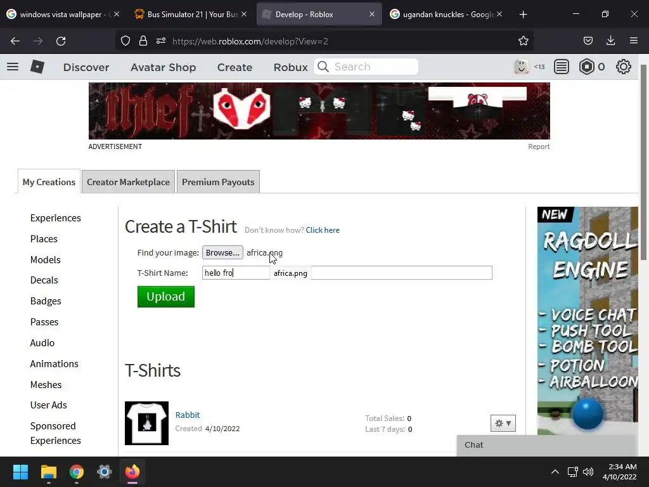Open Robux in the top navigation
This screenshot has width=649, height=487.
click(x=290, y=67)
